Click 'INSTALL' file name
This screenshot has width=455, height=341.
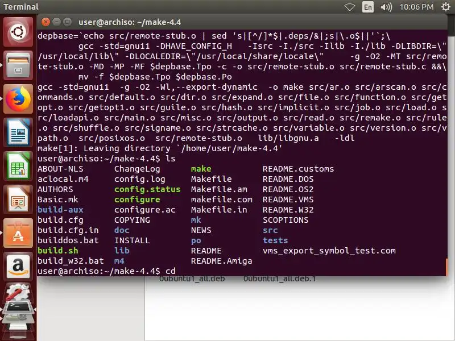132,240
